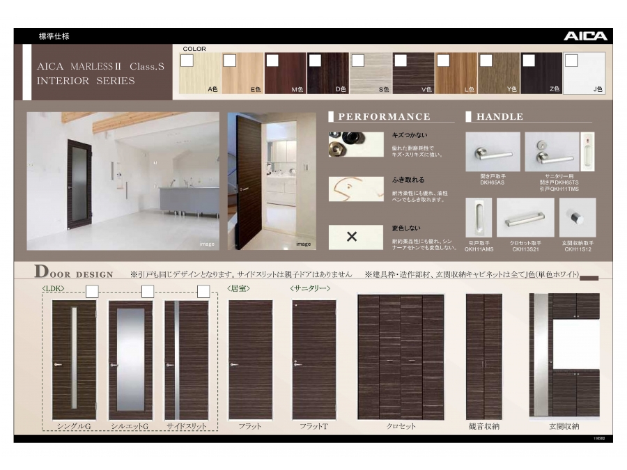Enable the checkbox on the Z色 sample
The image size is (627, 470).
click(x=529, y=61)
